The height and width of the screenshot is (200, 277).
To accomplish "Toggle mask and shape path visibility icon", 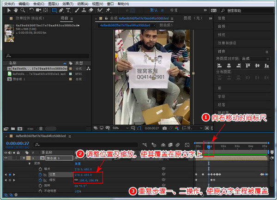I will pyautogui.click(x=139, y=128).
